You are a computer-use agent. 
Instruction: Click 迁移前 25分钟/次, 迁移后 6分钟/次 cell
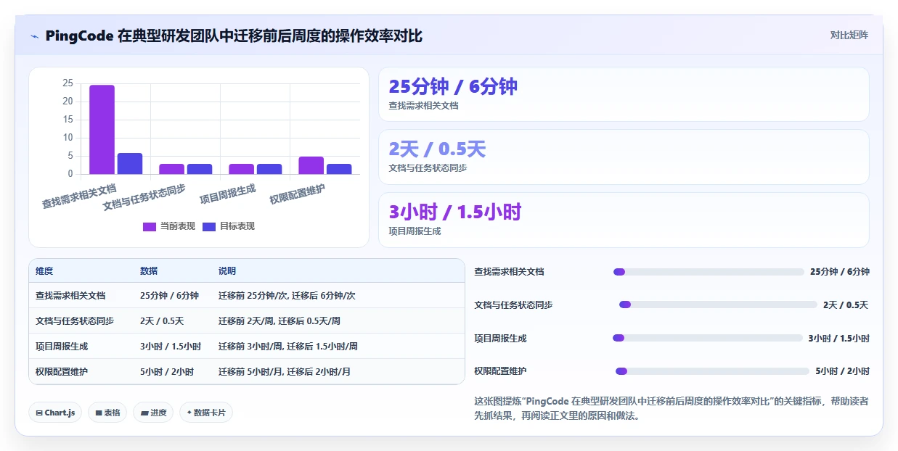pos(287,296)
